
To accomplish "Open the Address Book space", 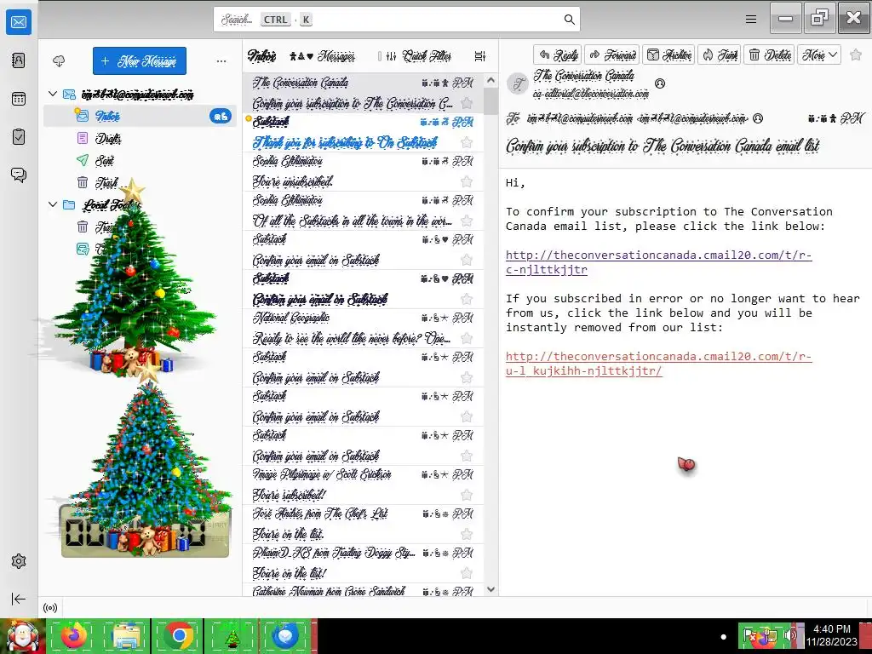I will (x=19, y=60).
